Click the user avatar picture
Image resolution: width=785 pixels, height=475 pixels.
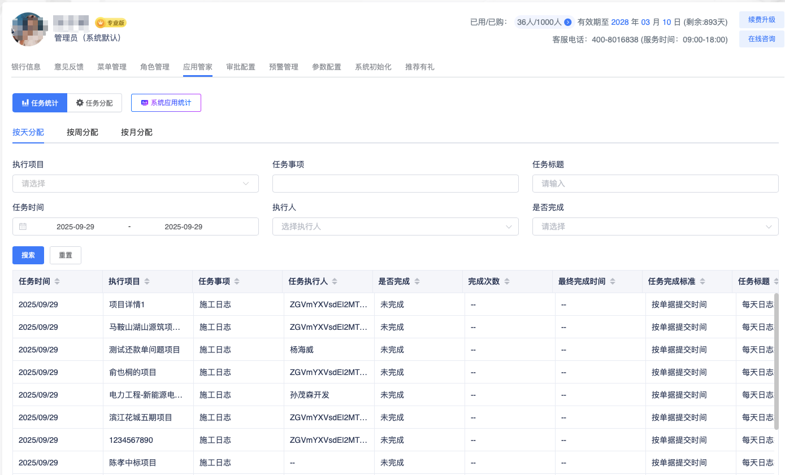tap(28, 29)
